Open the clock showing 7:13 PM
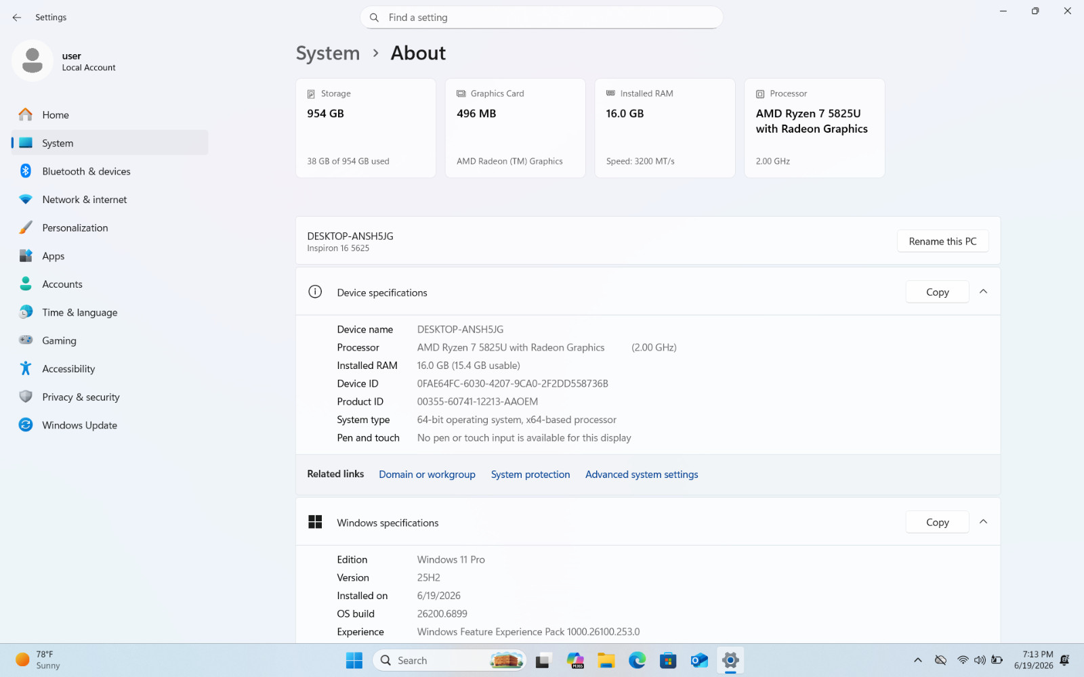The height and width of the screenshot is (677, 1084). click(1034, 660)
